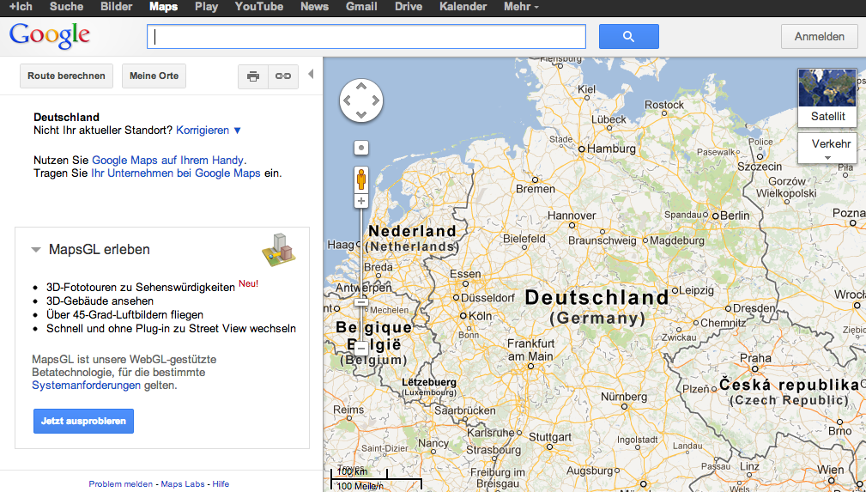Click the Route berechnen button
The width and height of the screenshot is (866, 492).
tap(66, 76)
